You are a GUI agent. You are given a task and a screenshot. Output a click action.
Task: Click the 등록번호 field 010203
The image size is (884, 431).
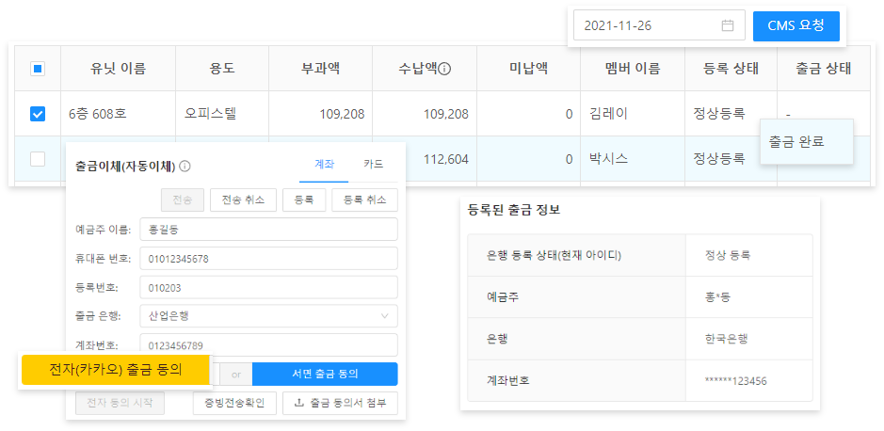(269, 287)
